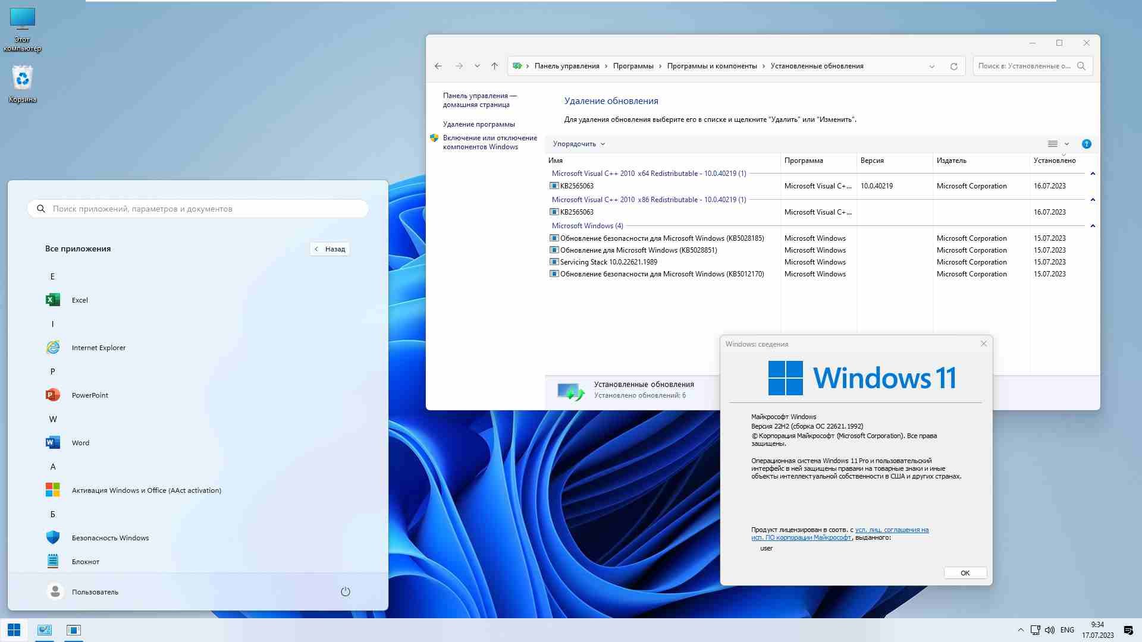Sort by Версия column header
Image resolution: width=1142 pixels, height=642 pixels.
point(895,160)
